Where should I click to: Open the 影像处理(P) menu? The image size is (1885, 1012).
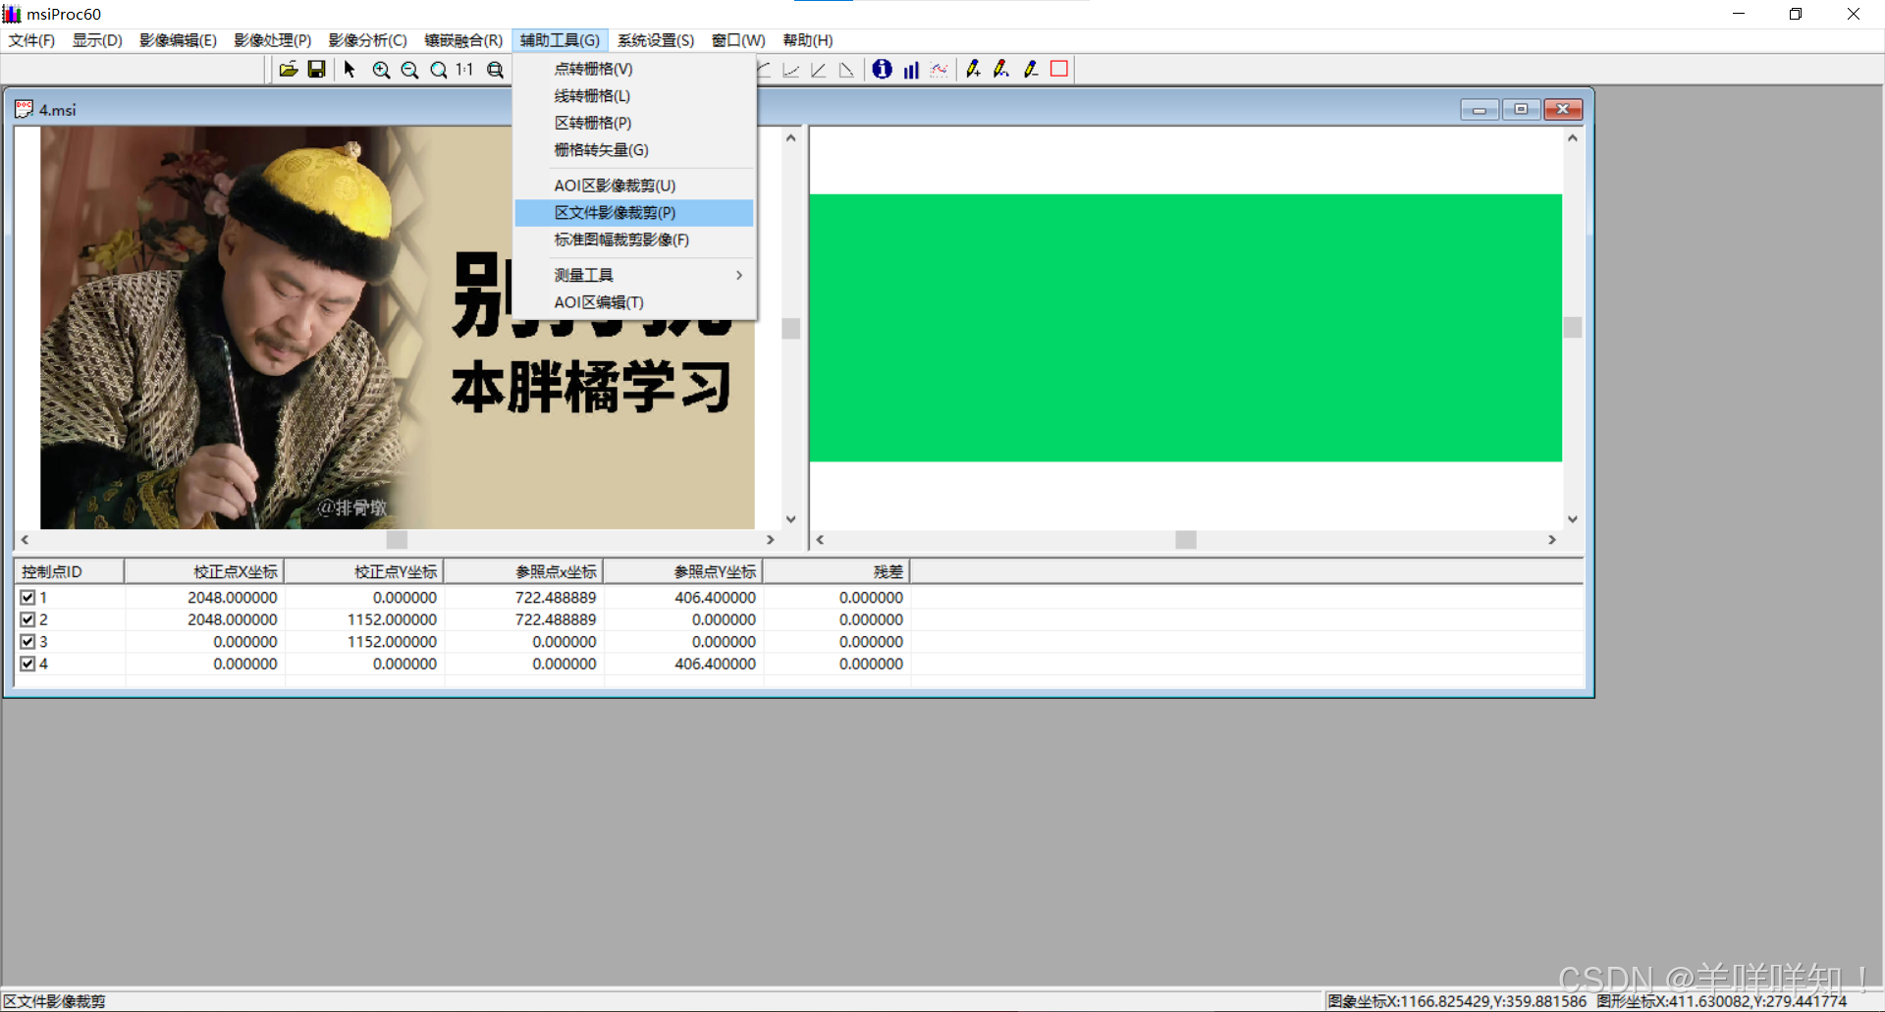point(273,40)
